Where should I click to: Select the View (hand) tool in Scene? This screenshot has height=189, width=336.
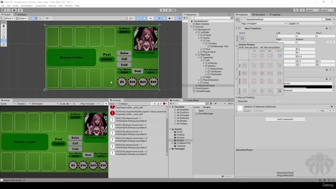click(4, 26)
